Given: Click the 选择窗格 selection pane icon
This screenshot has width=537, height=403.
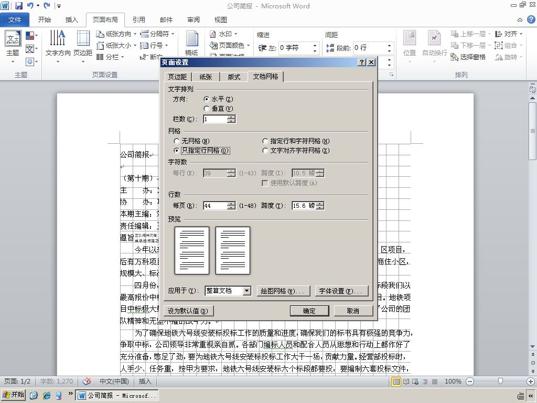Looking at the screenshot, I should click(x=455, y=57).
